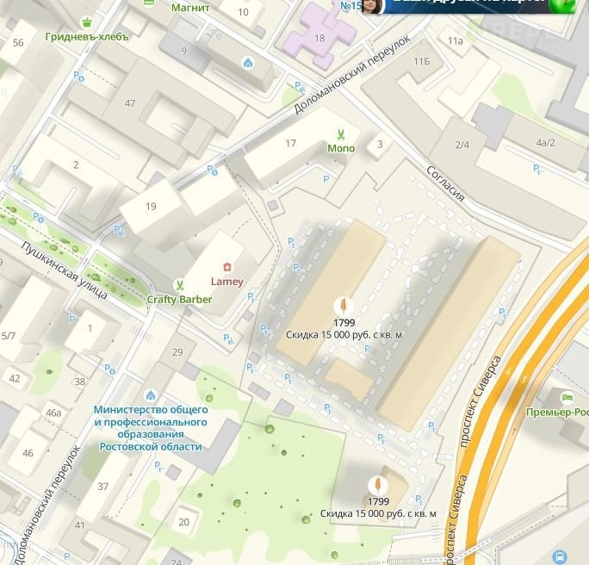Click the Пушкинская улица street label
Screen dimensions: 589x565
click(x=65, y=270)
